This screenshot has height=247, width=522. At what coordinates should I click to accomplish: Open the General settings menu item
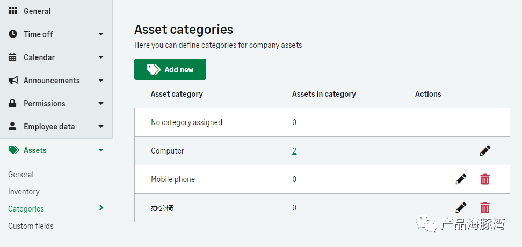tap(37, 11)
